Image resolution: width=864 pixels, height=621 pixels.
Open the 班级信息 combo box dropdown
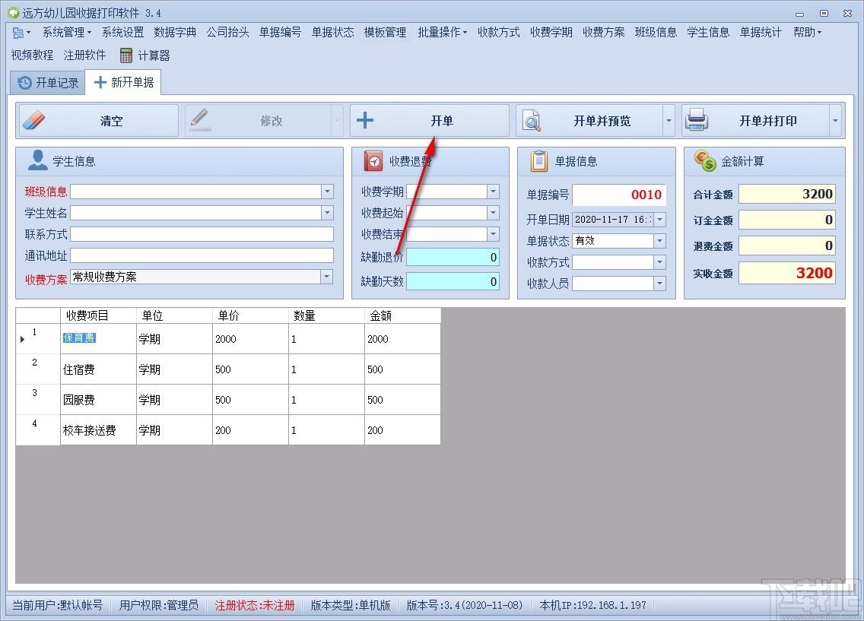pos(327,192)
